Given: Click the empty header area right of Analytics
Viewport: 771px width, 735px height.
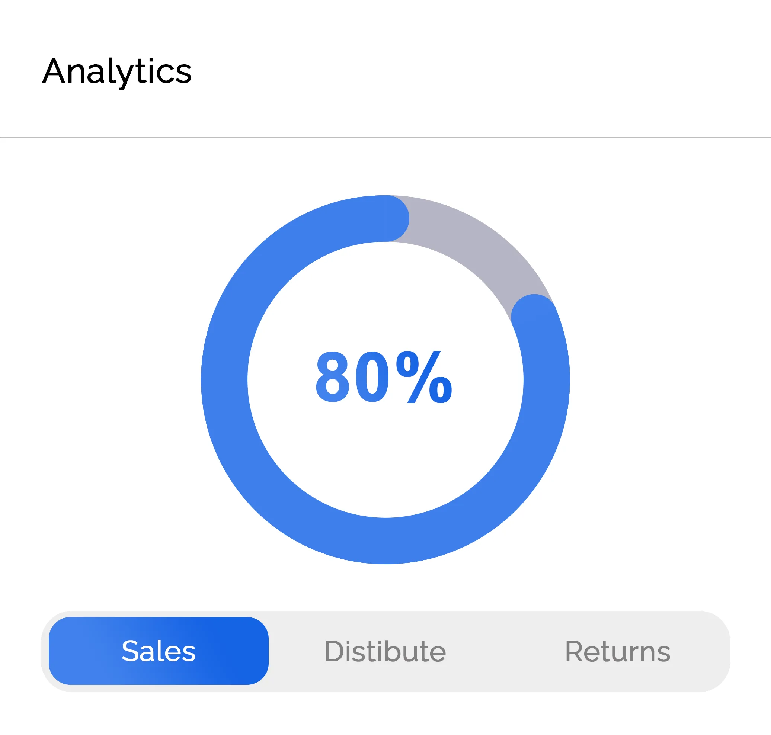Looking at the screenshot, I should click(x=470, y=71).
